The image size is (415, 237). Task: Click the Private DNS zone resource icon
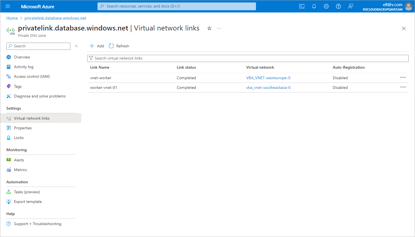(x=11, y=31)
